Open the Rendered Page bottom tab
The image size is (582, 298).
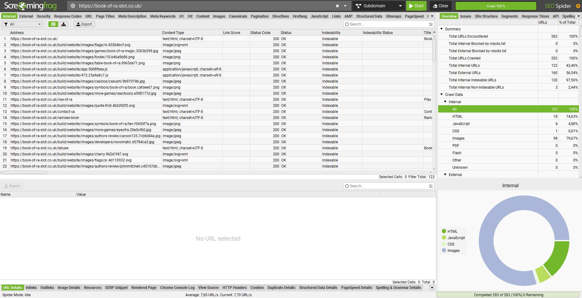[x=144, y=288]
